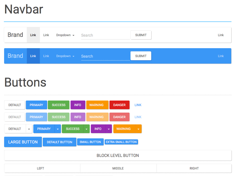The image size is (235, 176).
Task: Click the faded SUCCESS button
Action: tap(58, 117)
